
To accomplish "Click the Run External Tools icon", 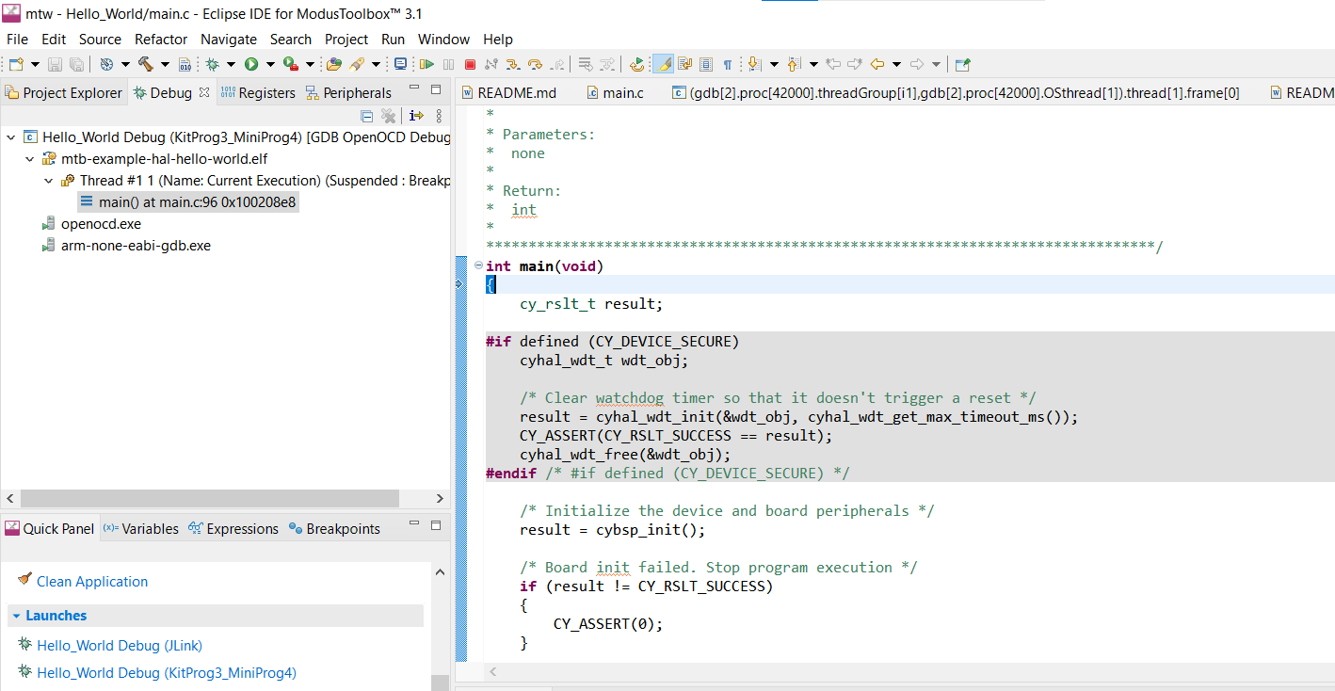I will tap(291, 64).
